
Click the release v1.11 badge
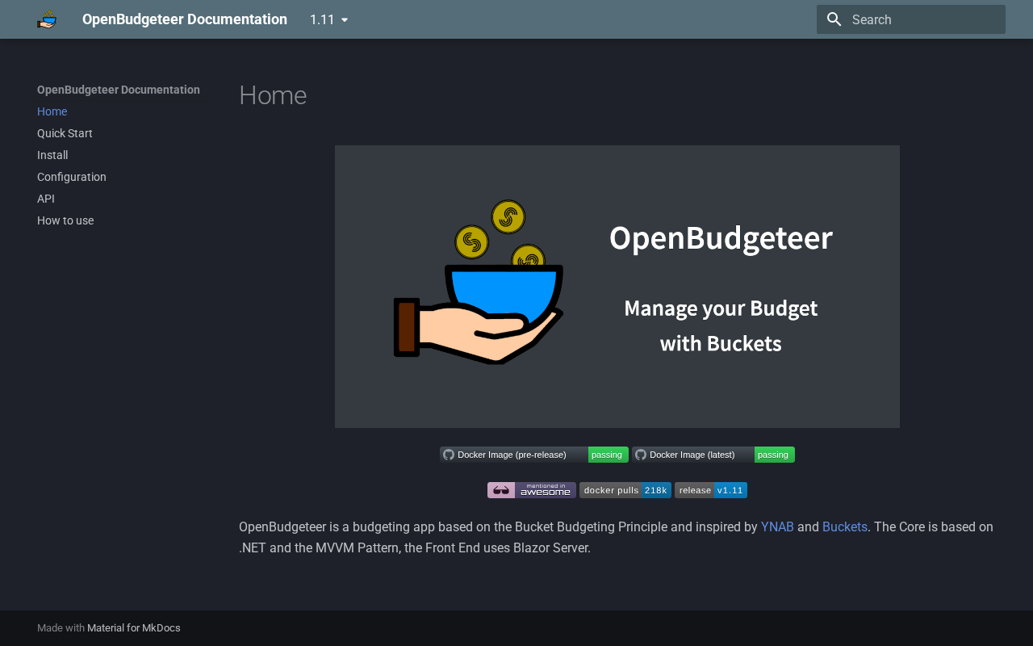[711, 490]
